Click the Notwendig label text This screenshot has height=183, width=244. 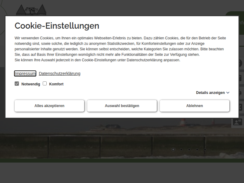coord(30,84)
